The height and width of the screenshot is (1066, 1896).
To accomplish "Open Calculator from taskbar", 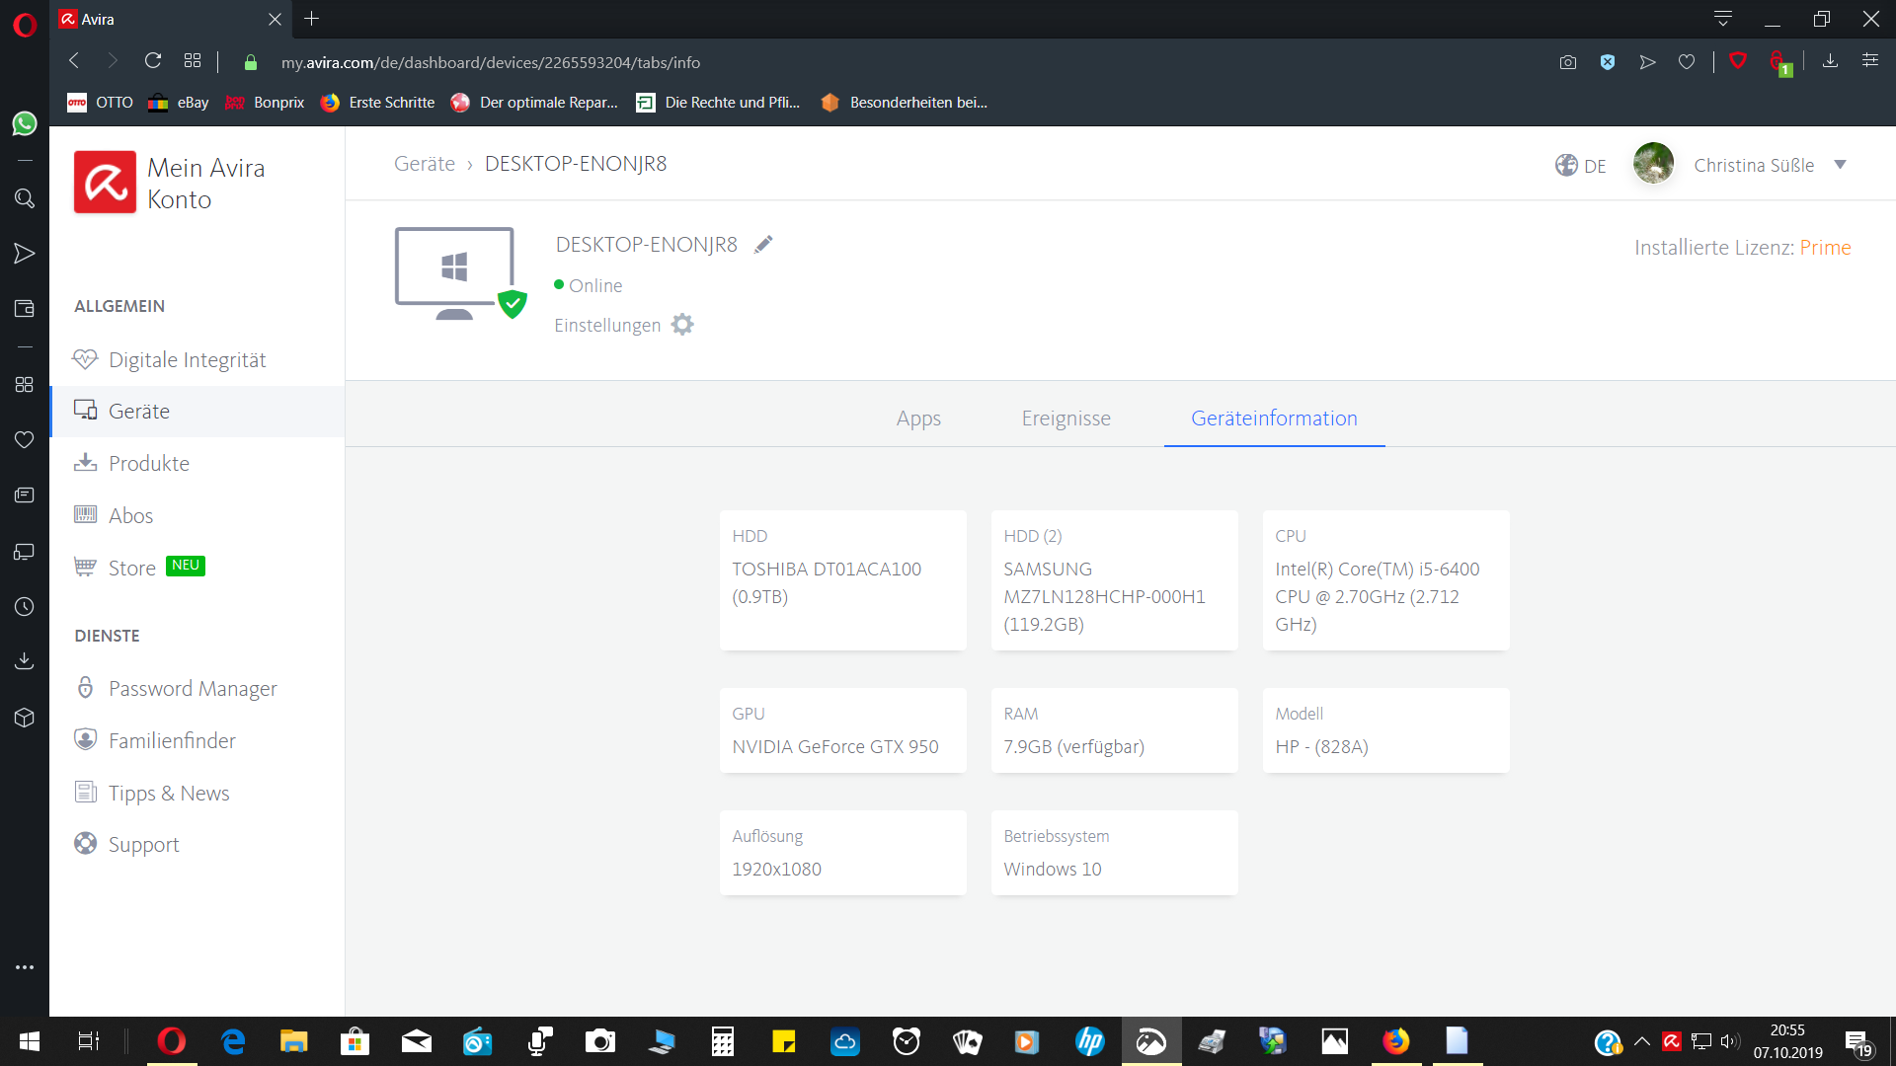I will (723, 1041).
